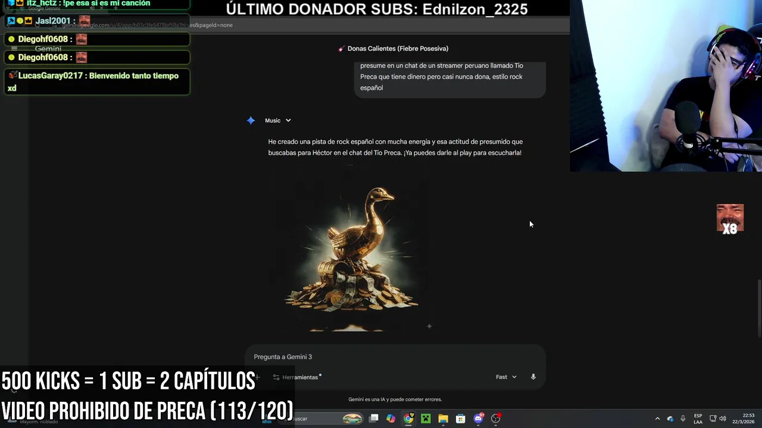Launch Copilot from the taskbar

click(391, 418)
